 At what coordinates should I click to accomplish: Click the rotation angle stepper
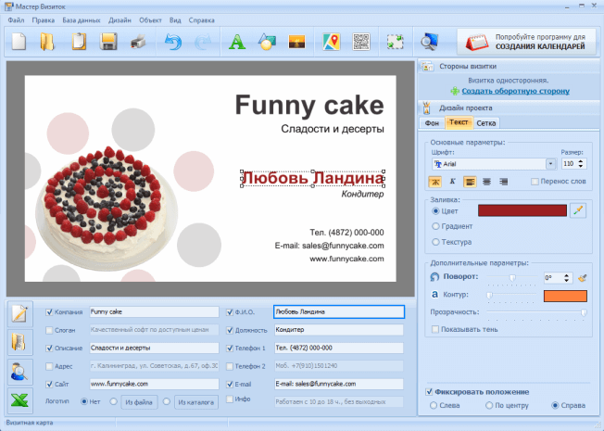(566, 277)
